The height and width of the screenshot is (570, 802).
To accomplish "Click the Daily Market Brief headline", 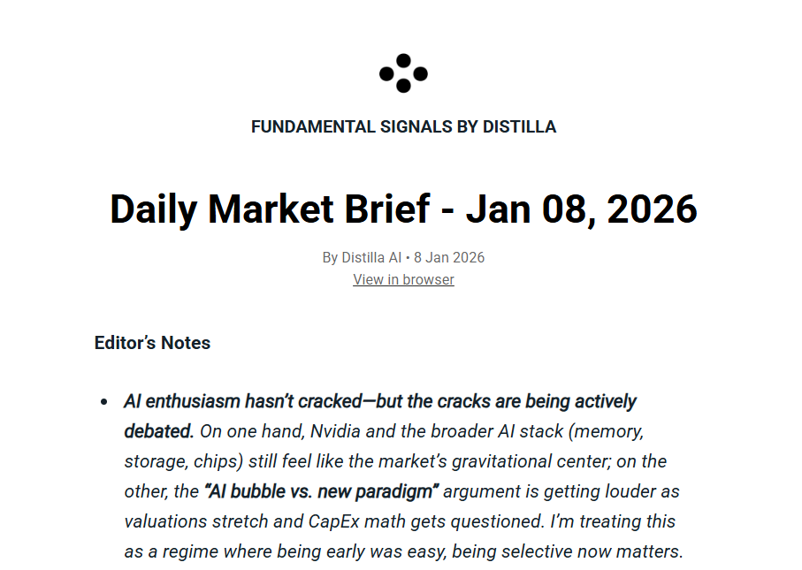I will coord(403,209).
